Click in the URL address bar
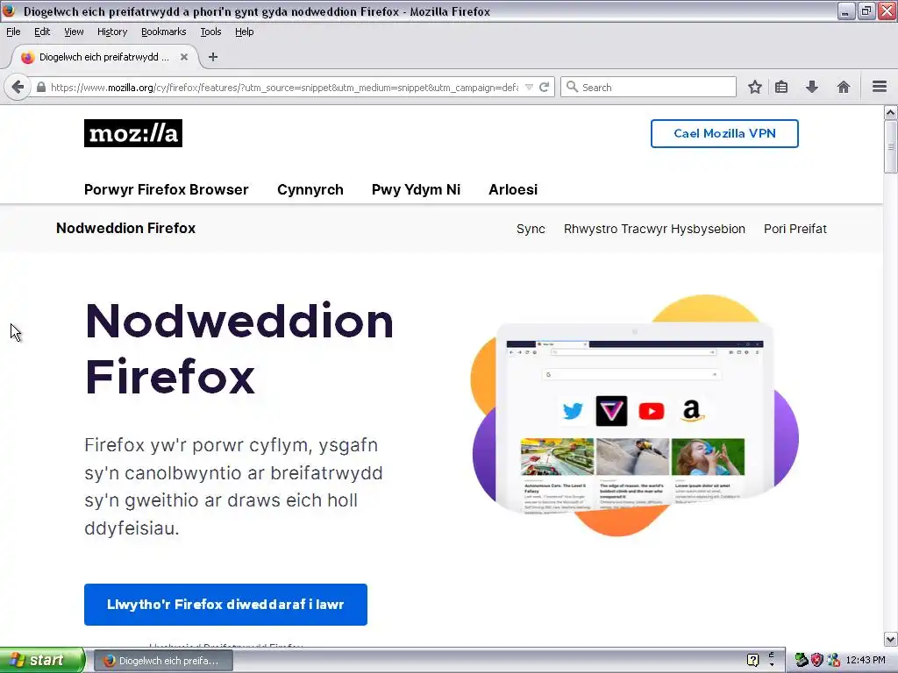The image size is (898, 673). coord(284,88)
